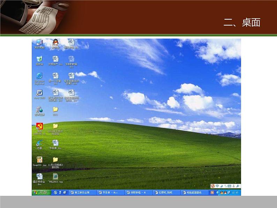Viewport: 277px width, 208px height.
Task: Open the Recycle Bin (回收站) icon
Action: 39,61
